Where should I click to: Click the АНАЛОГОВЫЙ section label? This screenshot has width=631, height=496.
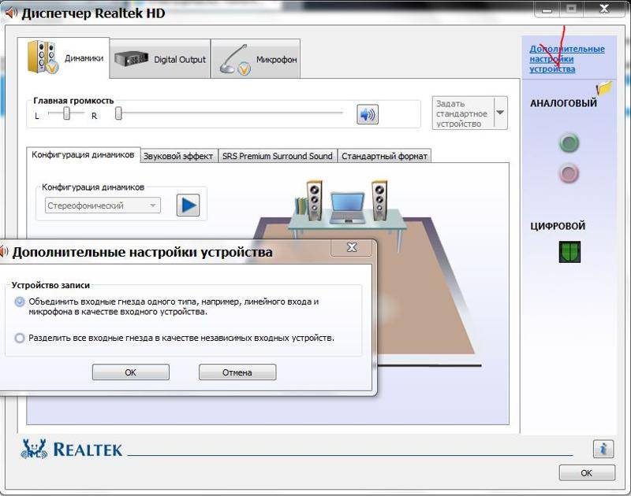[x=563, y=103]
